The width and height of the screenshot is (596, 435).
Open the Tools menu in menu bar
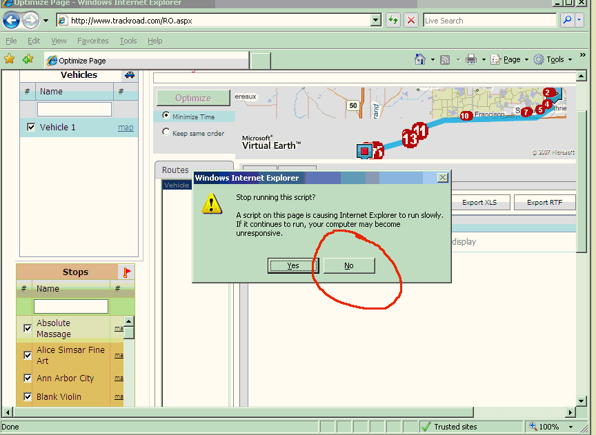pos(128,41)
